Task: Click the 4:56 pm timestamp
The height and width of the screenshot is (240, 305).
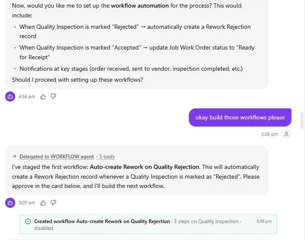Action: (27, 97)
